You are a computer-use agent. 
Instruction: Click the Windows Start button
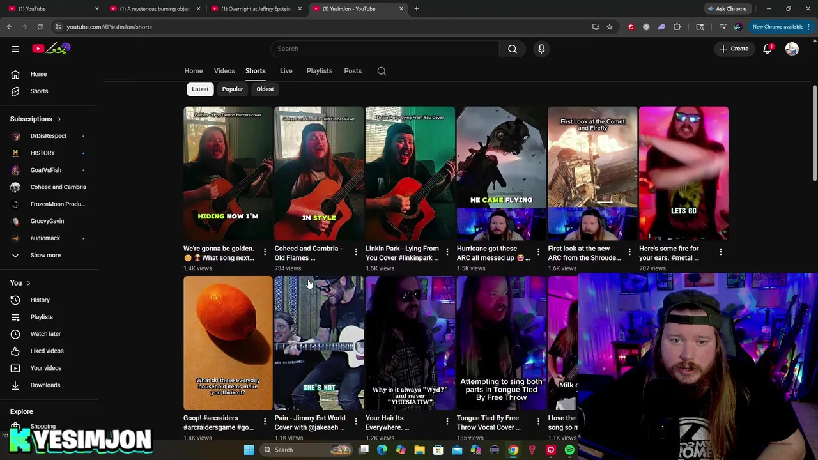(249, 450)
